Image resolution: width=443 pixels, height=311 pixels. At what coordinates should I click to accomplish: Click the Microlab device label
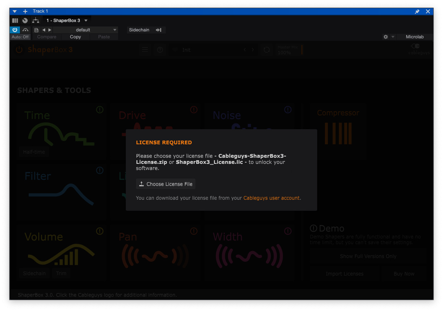[414, 37]
